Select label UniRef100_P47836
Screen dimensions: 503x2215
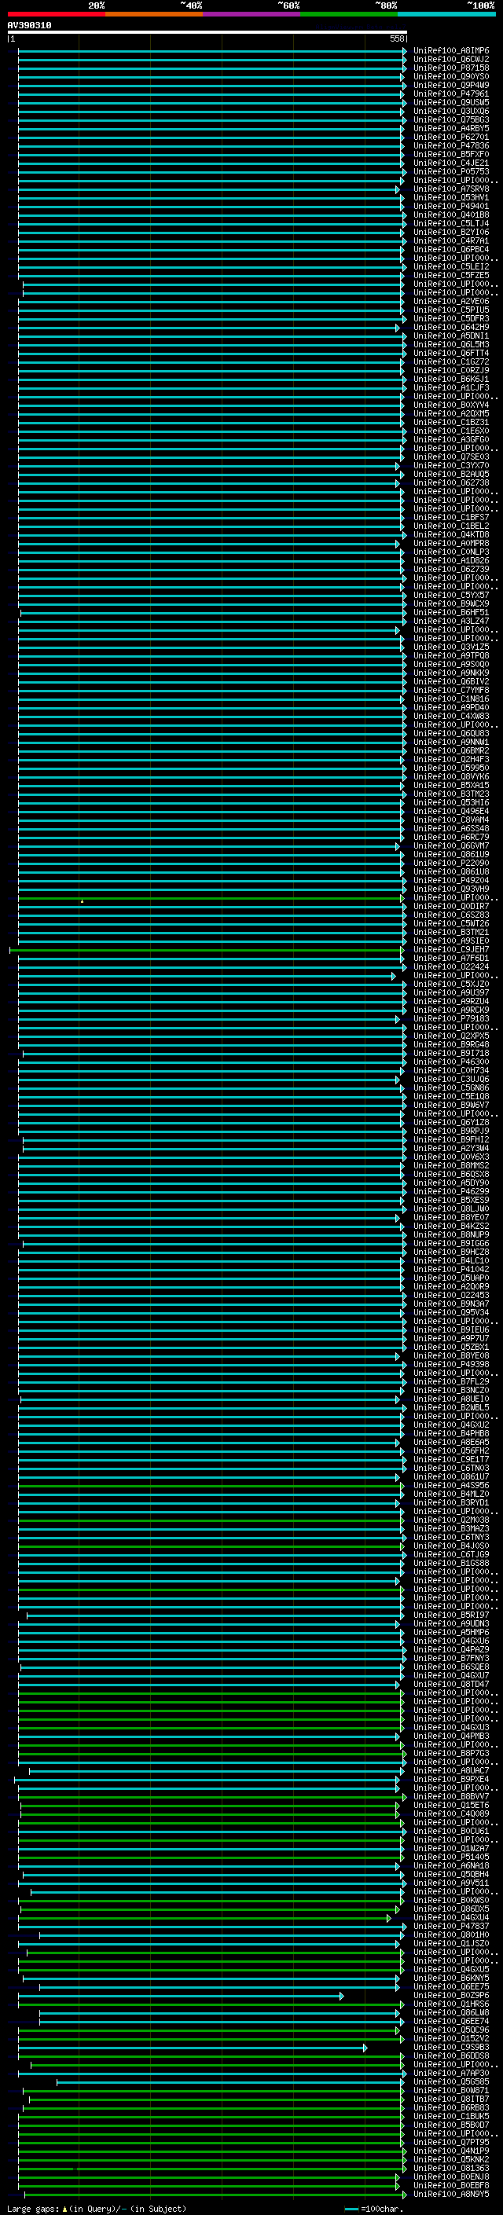(x=451, y=145)
